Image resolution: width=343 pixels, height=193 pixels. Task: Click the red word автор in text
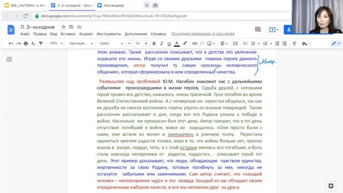[139, 65]
